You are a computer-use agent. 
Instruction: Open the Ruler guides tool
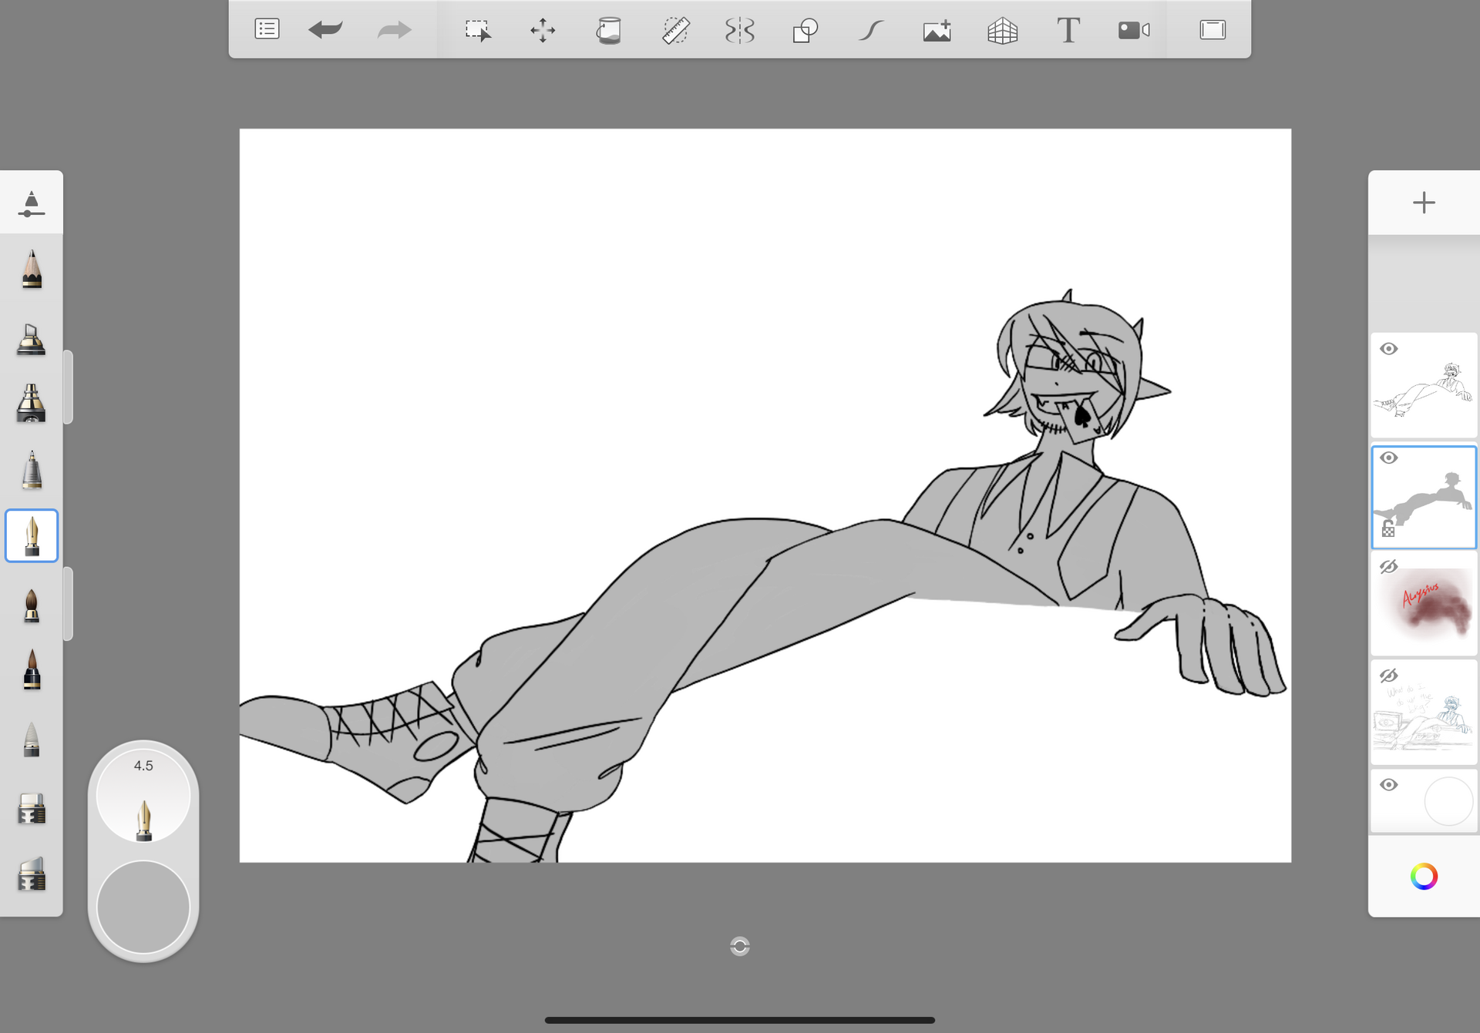point(675,30)
